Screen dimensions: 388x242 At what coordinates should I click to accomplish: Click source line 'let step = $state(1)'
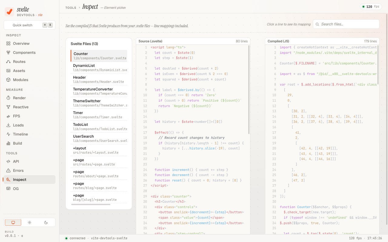193,58
